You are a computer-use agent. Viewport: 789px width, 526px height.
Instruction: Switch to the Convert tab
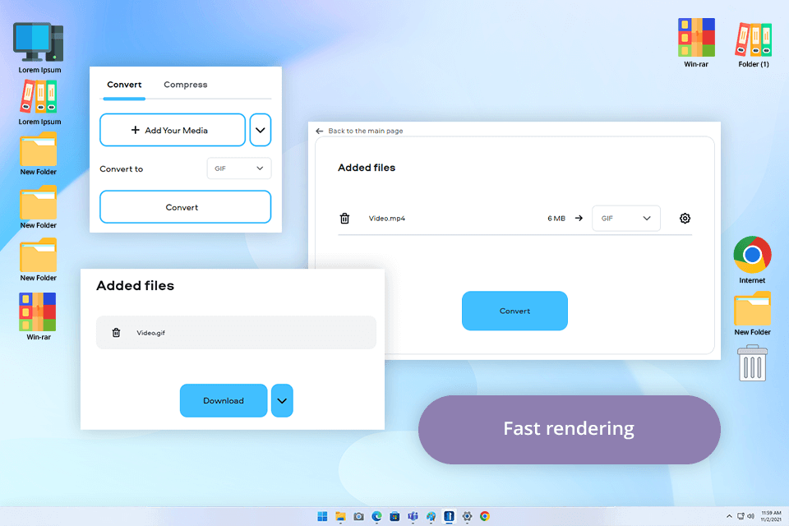point(124,85)
